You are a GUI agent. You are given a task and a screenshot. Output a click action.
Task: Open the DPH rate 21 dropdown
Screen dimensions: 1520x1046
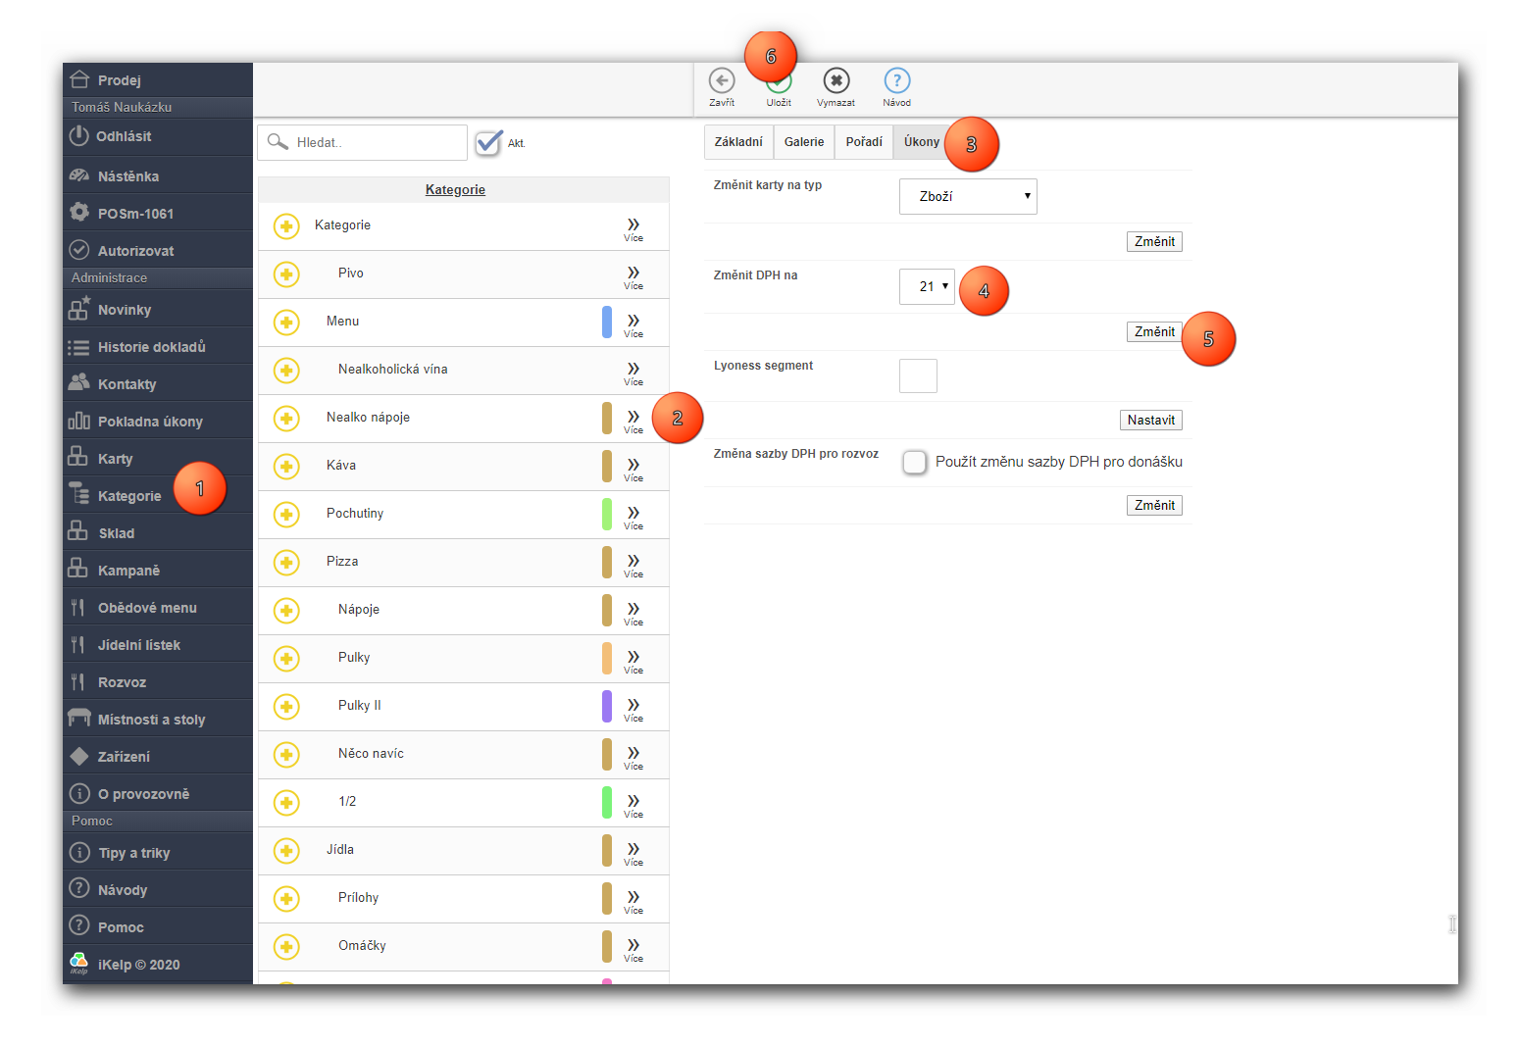pos(927,286)
